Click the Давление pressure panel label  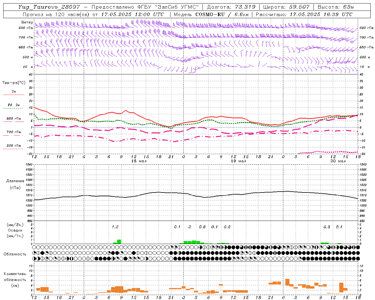tap(15, 181)
